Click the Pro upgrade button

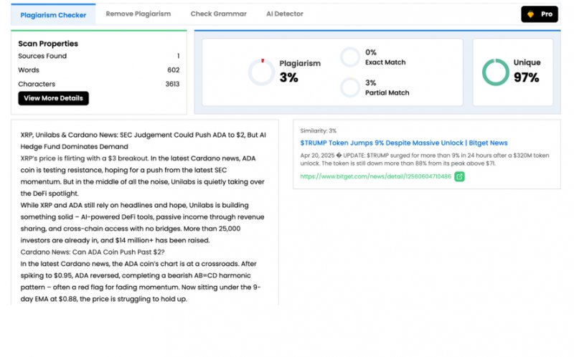pos(539,14)
